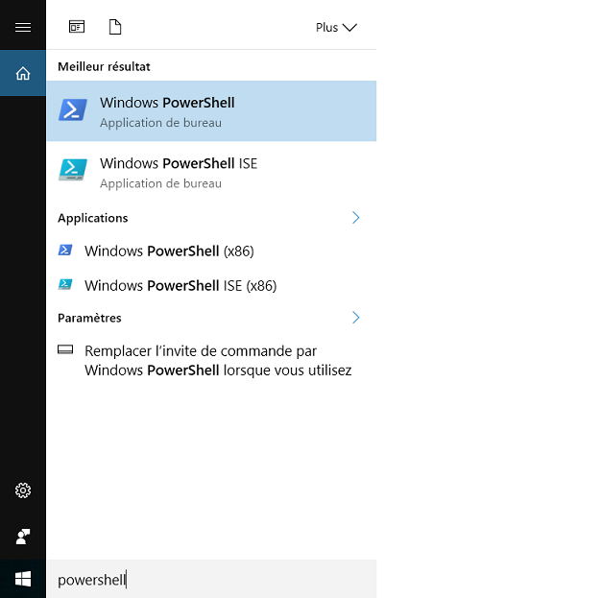
Task: Click the feedback person icon
Action: tap(23, 537)
